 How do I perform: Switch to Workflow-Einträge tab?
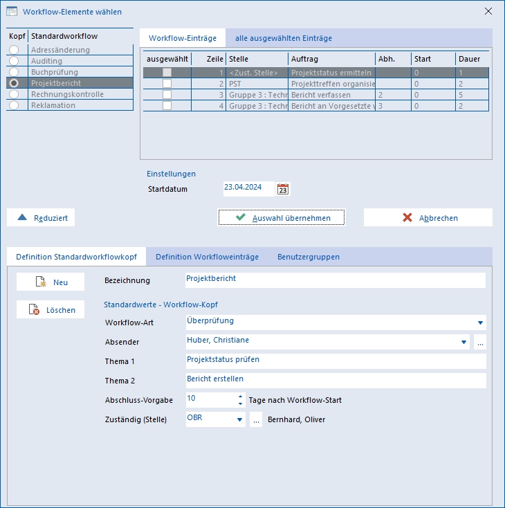pos(183,38)
